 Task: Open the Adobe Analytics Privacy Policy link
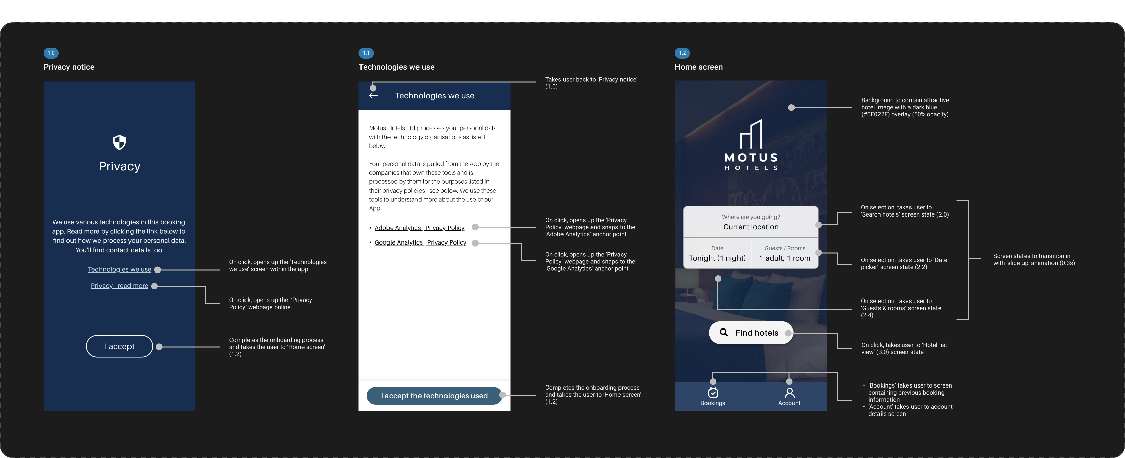419,228
